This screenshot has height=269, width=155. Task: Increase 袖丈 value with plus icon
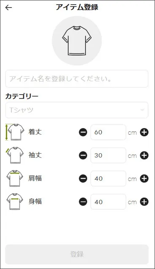(144, 155)
